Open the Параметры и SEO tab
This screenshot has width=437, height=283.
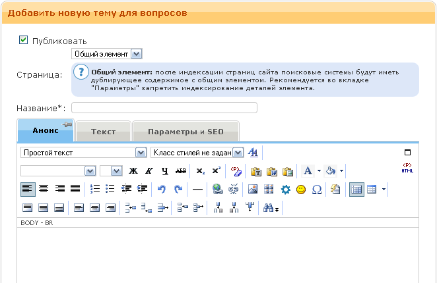pos(185,132)
